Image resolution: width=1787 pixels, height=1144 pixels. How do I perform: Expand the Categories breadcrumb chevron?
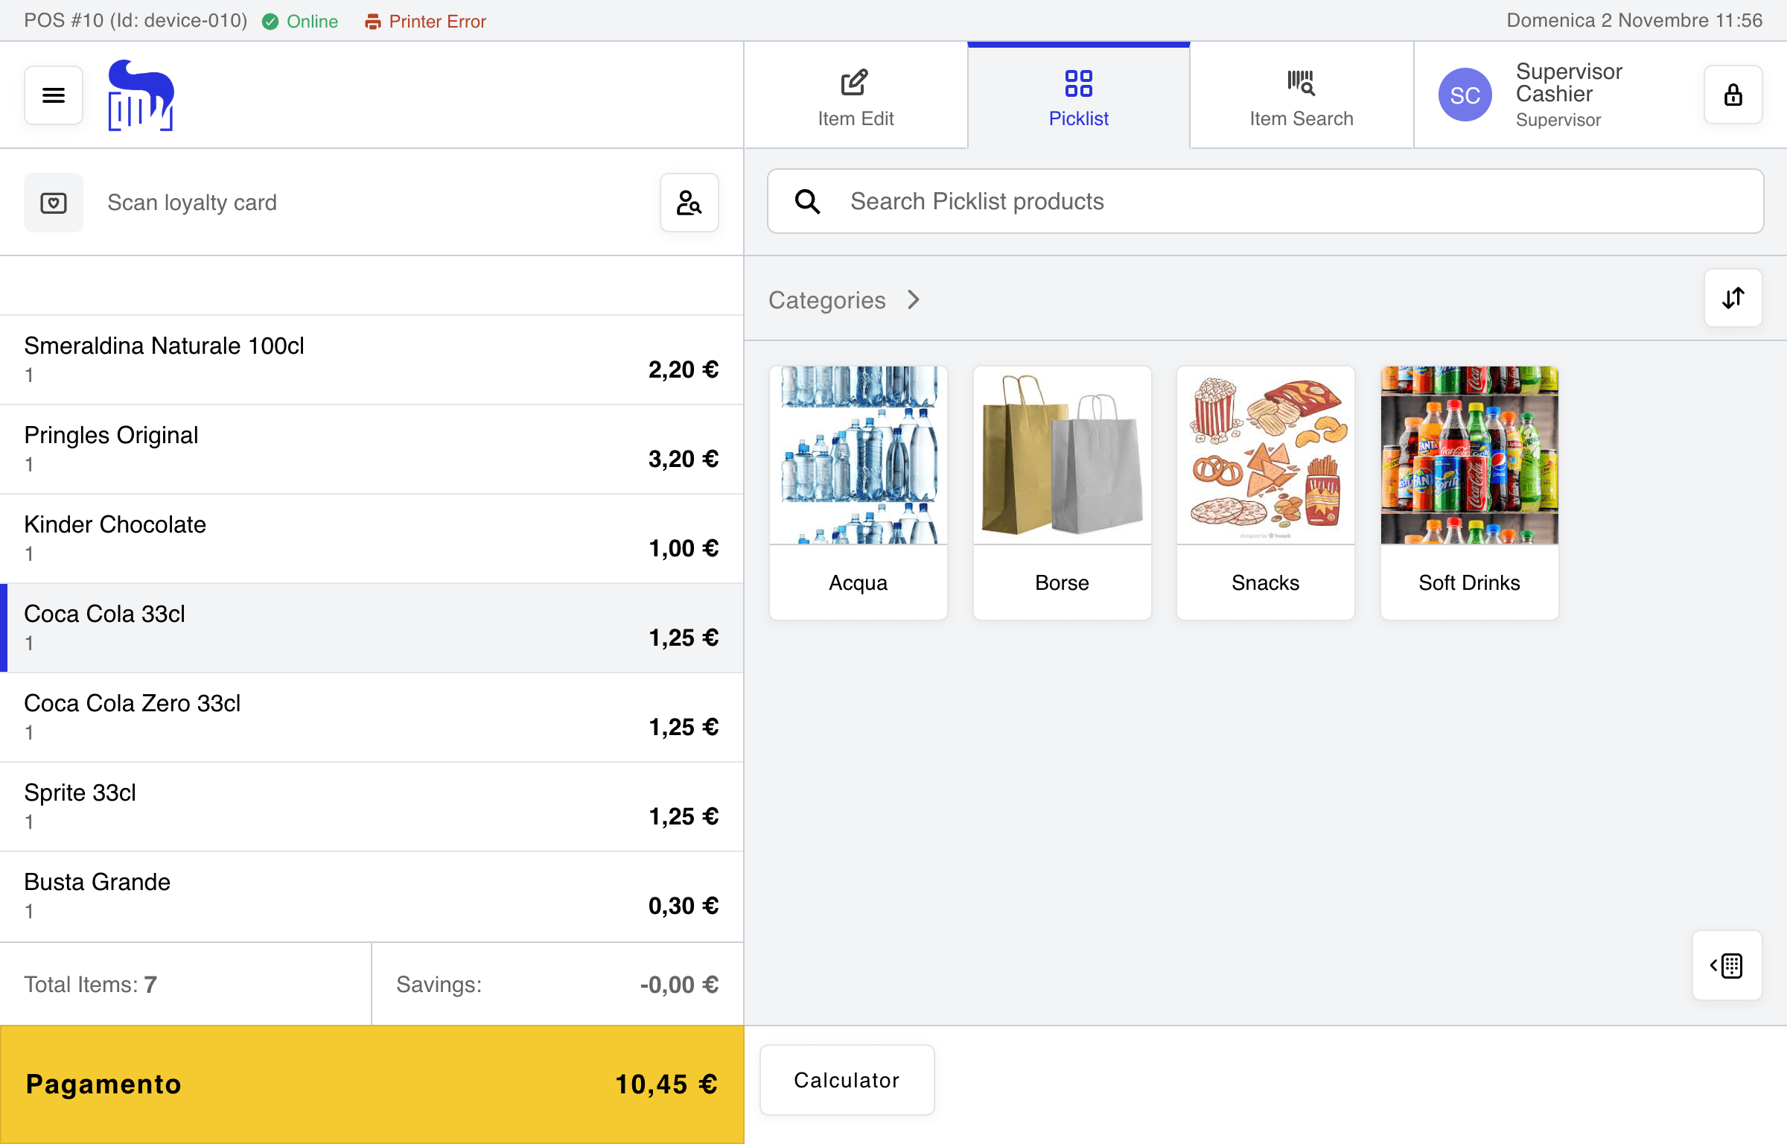[x=913, y=300]
